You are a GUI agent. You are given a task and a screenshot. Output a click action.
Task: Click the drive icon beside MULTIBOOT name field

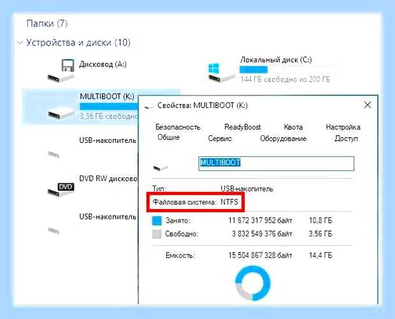[161, 167]
